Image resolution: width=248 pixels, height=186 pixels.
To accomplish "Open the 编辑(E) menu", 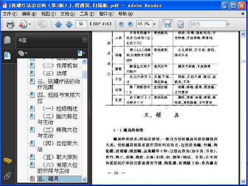I will 29,14.
